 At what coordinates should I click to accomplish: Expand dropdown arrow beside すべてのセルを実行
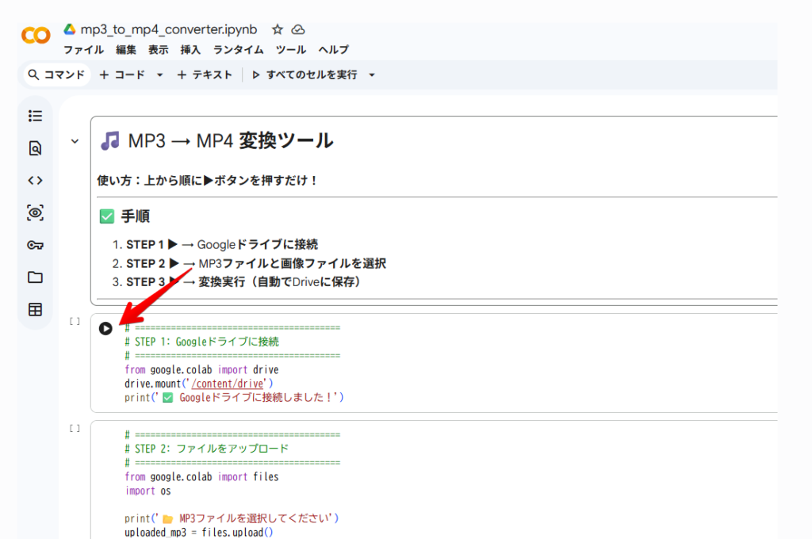[372, 75]
